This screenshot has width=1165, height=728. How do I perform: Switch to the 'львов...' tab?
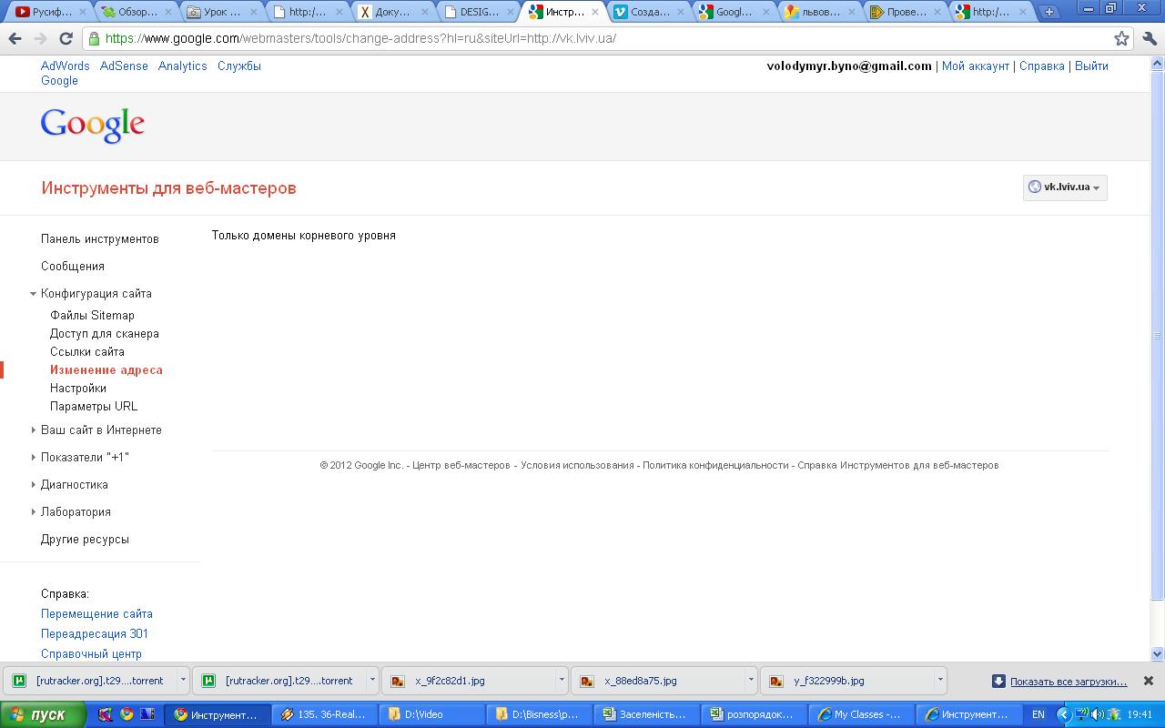pos(817,13)
